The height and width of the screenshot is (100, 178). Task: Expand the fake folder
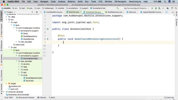19,67
